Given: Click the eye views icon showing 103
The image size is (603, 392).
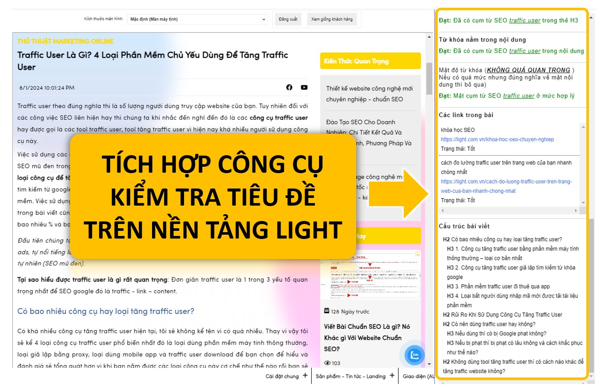Looking at the screenshot, I should click(x=327, y=363).
